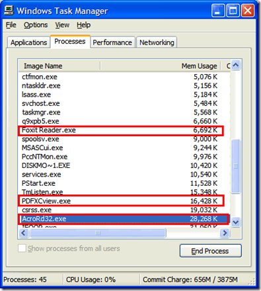Image resolution: width=261 pixels, height=291 pixels.
Task: Select the q9xpb5.exe process row
Action: pyautogui.click(x=124, y=121)
